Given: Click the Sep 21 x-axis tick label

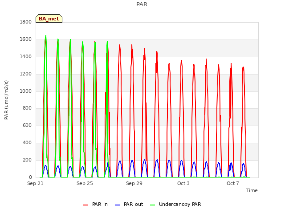Looking at the screenshot, I should pyautogui.click(x=35, y=183).
